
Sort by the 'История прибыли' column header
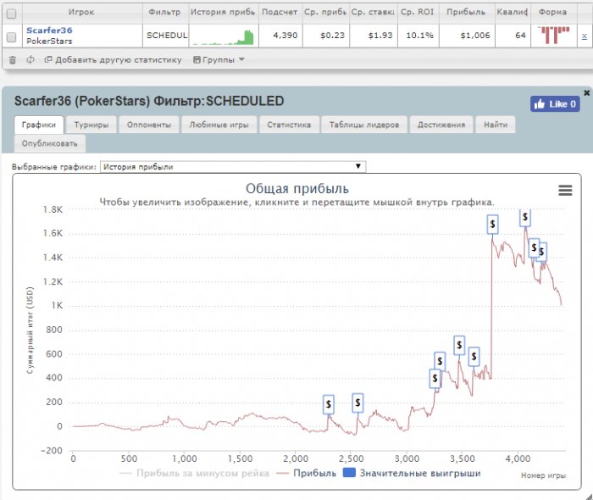[x=223, y=12]
